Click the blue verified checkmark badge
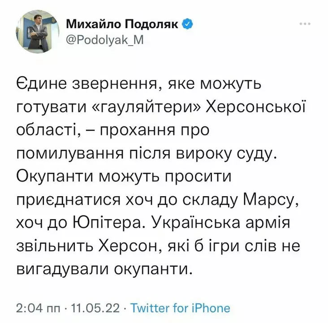Image resolution: width=328 pixels, height=323 pixels. point(188,24)
